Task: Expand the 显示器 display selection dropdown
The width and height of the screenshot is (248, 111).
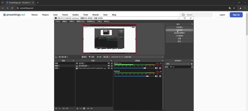Action: [133, 57]
